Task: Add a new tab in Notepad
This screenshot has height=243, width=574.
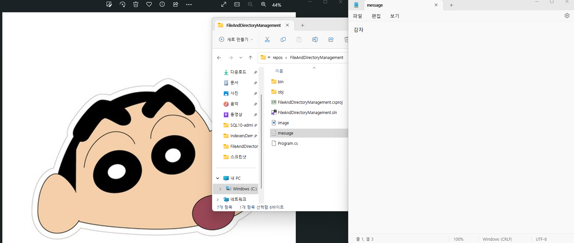Action: pyautogui.click(x=451, y=5)
